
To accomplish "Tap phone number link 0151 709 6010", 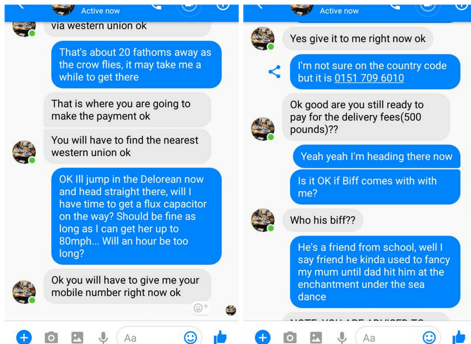I will pyautogui.click(x=369, y=78).
